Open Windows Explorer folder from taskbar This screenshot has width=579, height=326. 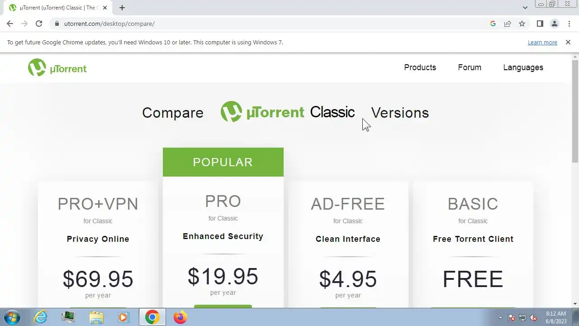(x=96, y=317)
